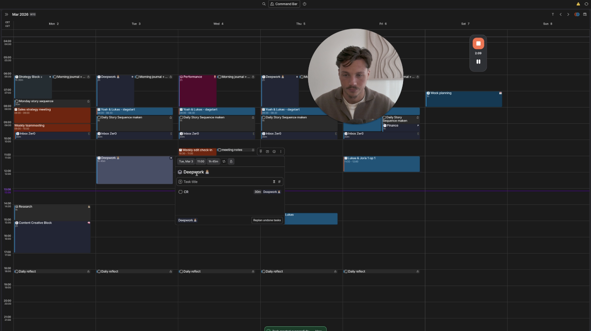Jump to today with the T button
591x331 pixels.
(x=552, y=14)
